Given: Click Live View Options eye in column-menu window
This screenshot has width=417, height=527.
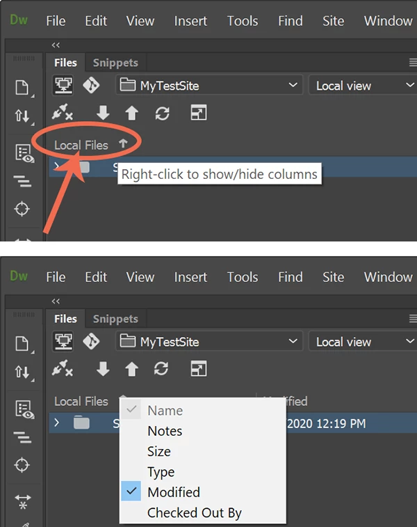Looking at the screenshot, I should pyautogui.click(x=25, y=410).
